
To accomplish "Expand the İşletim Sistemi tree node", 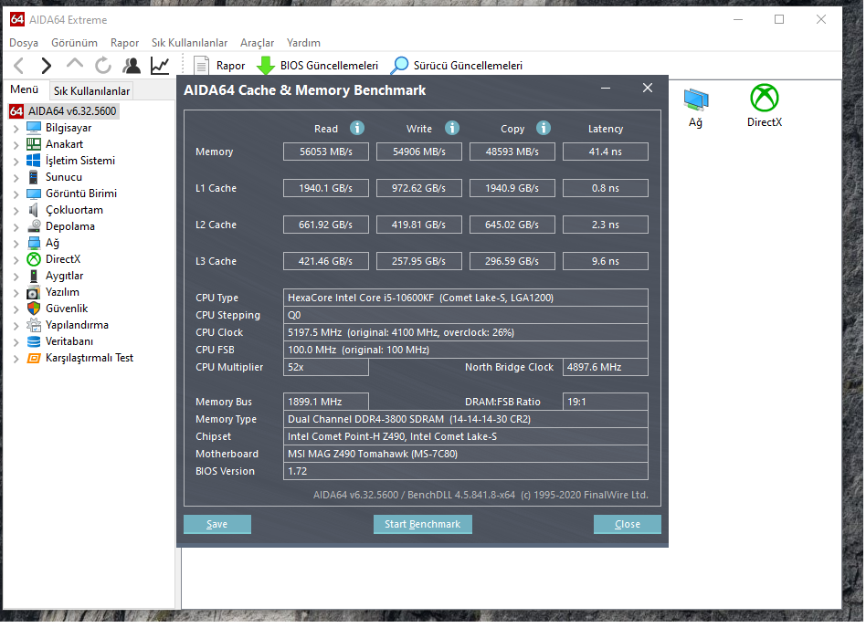I will [16, 162].
